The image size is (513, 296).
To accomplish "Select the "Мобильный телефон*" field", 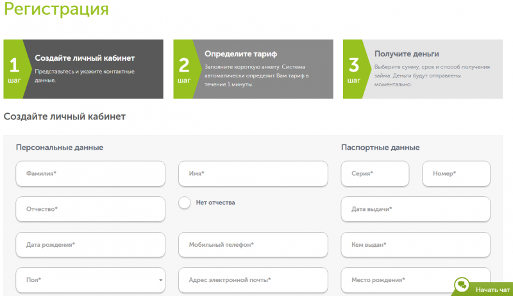I will click(253, 245).
